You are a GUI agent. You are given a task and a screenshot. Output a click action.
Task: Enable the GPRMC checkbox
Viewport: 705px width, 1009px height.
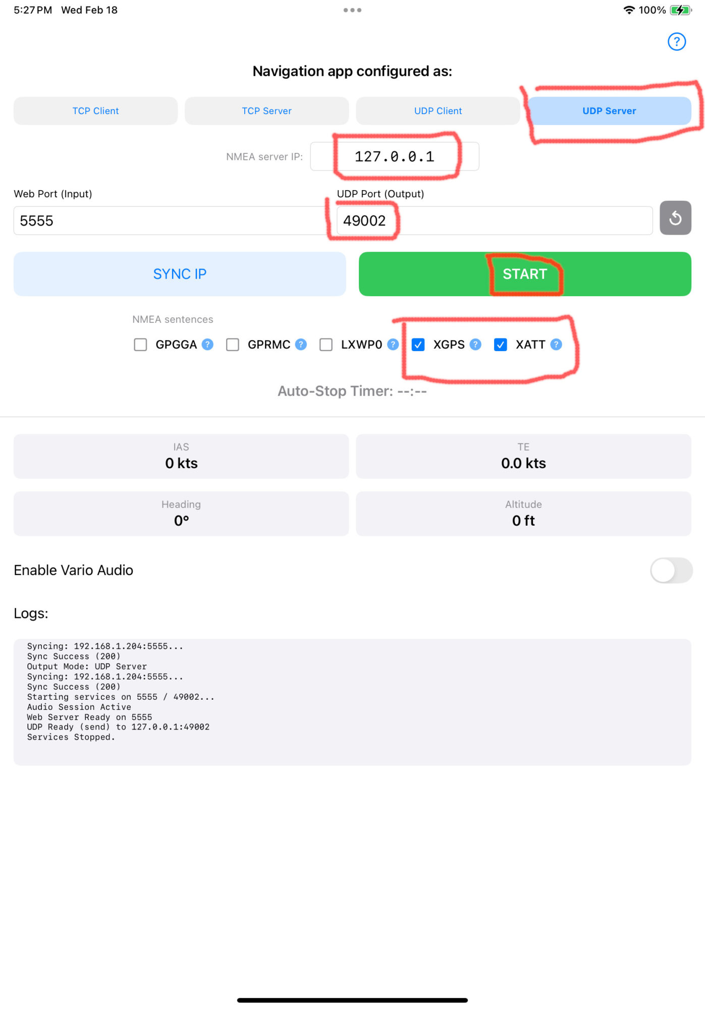tap(233, 345)
